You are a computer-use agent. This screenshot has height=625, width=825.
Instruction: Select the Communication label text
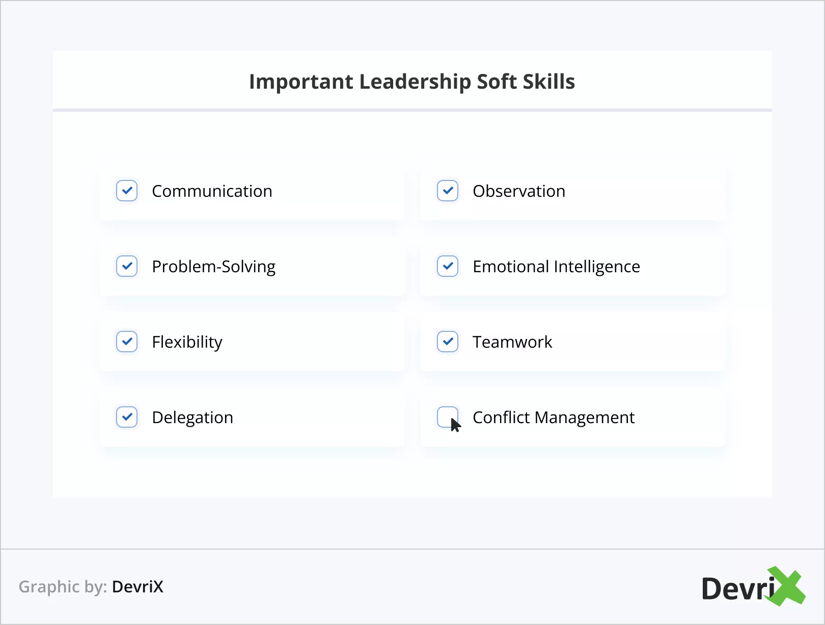[x=212, y=191]
